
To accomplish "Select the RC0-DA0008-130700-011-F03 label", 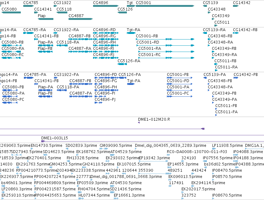I will (x=197, y=152).
